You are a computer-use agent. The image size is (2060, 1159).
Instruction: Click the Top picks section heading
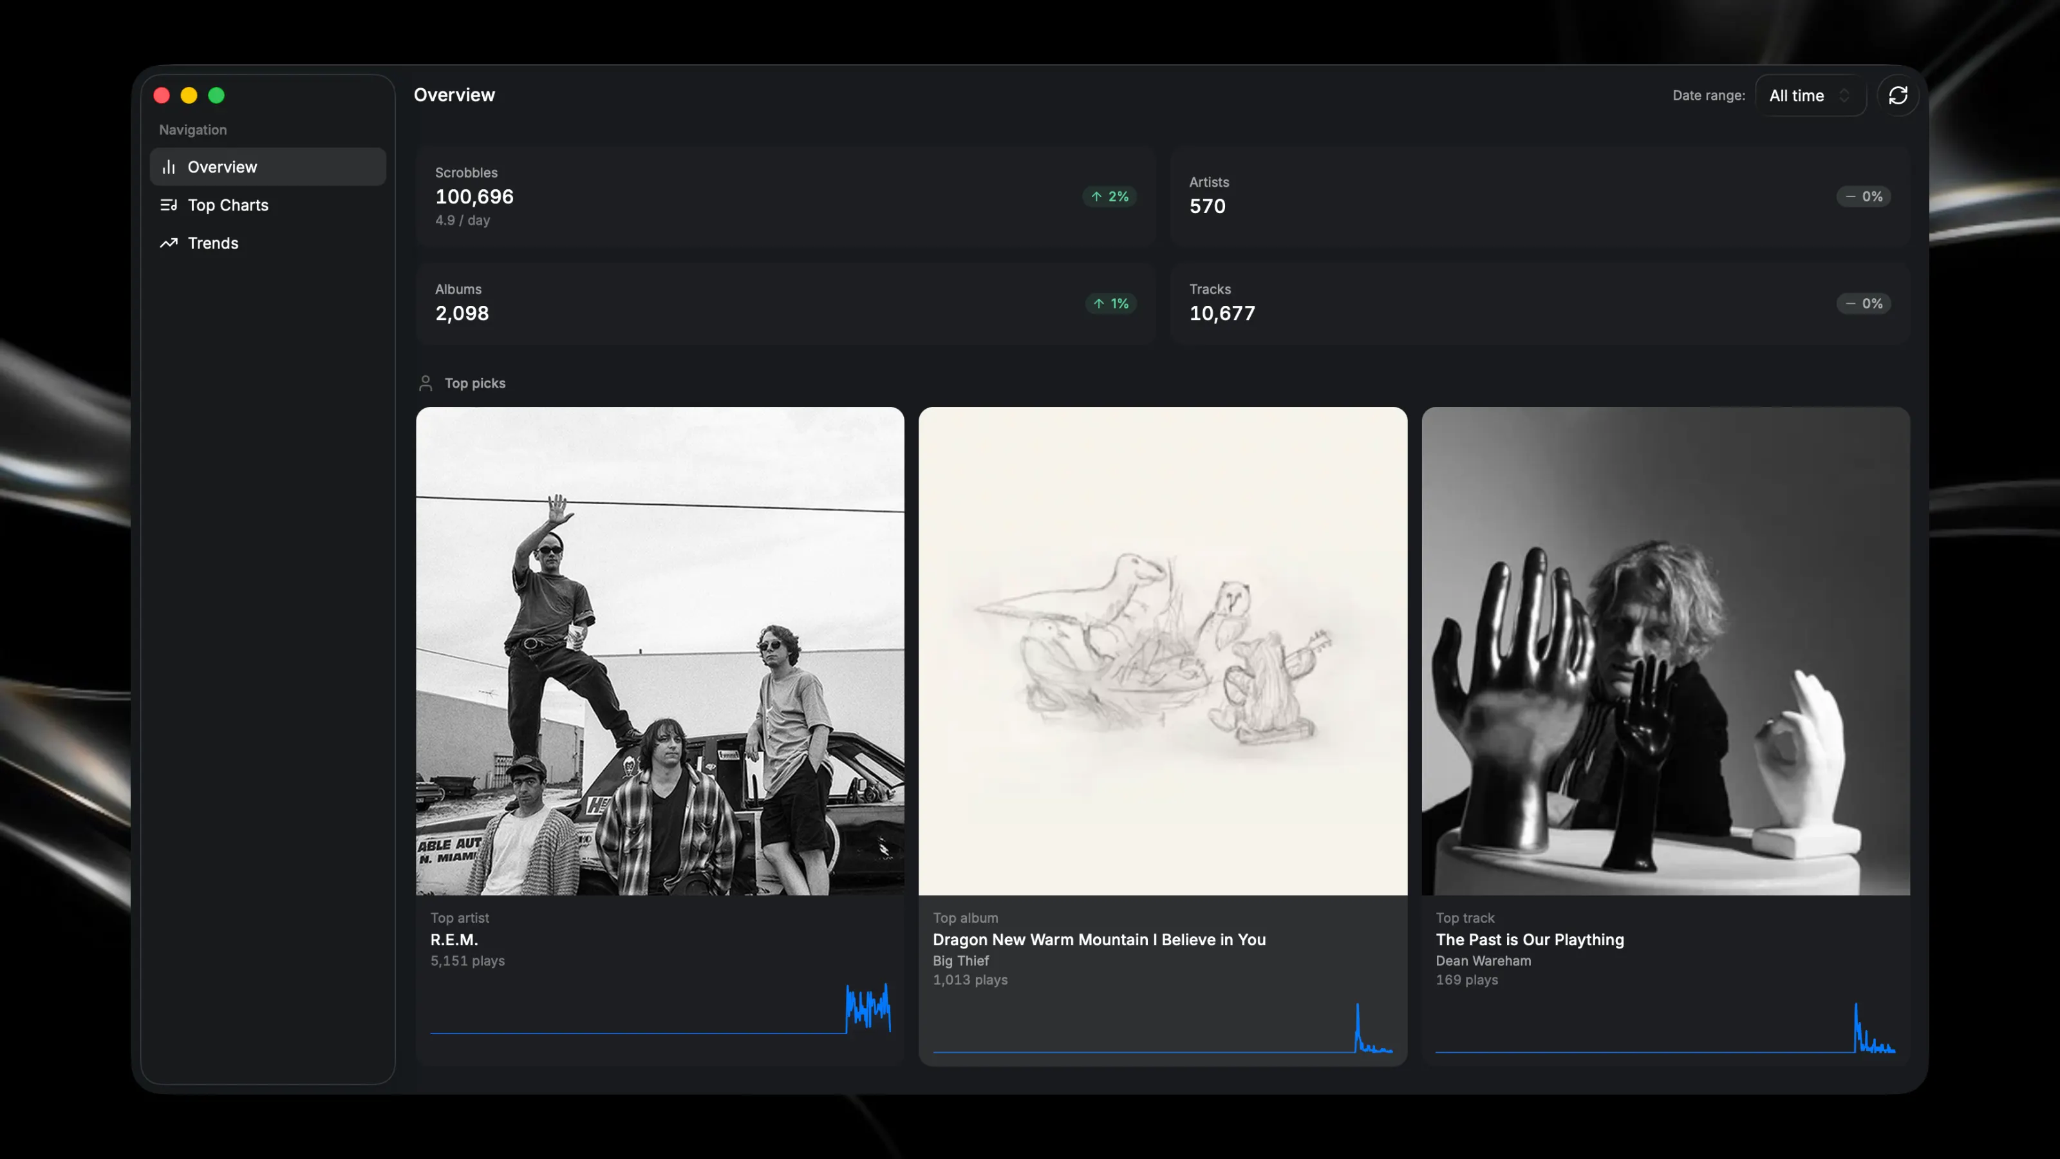click(x=475, y=383)
